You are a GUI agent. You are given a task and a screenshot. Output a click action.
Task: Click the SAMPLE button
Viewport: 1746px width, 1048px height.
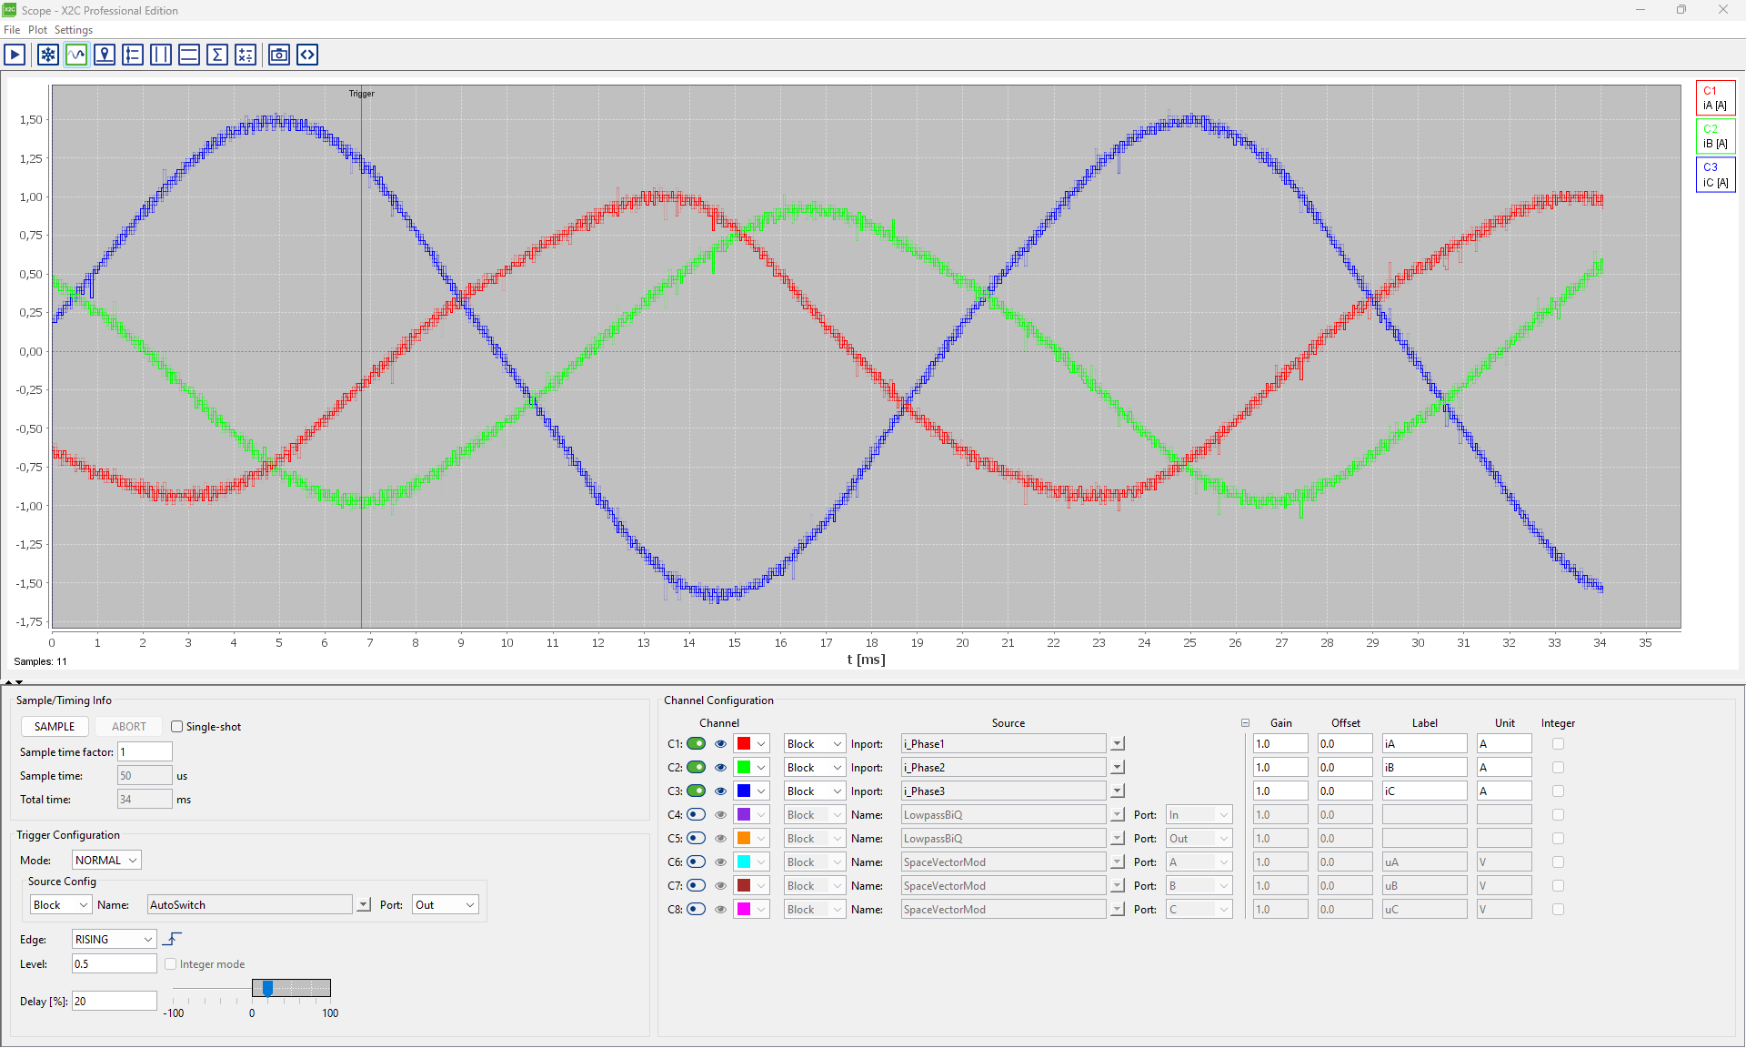coord(55,727)
